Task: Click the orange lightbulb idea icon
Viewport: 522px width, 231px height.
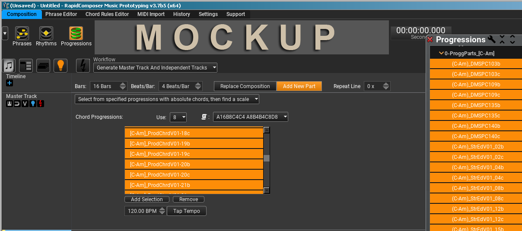Action: point(60,66)
